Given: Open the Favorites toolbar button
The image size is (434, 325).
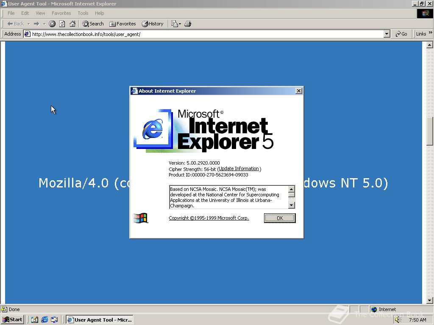Looking at the screenshot, I should click(122, 24).
